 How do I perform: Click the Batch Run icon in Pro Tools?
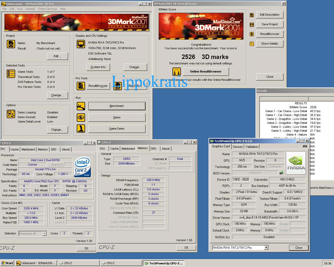point(118,86)
